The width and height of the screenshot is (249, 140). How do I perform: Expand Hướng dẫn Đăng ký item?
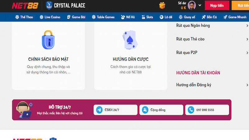click(x=247, y=85)
